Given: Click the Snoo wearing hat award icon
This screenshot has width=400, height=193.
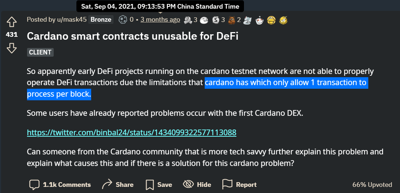Looking at the screenshot, I should coord(259,20).
